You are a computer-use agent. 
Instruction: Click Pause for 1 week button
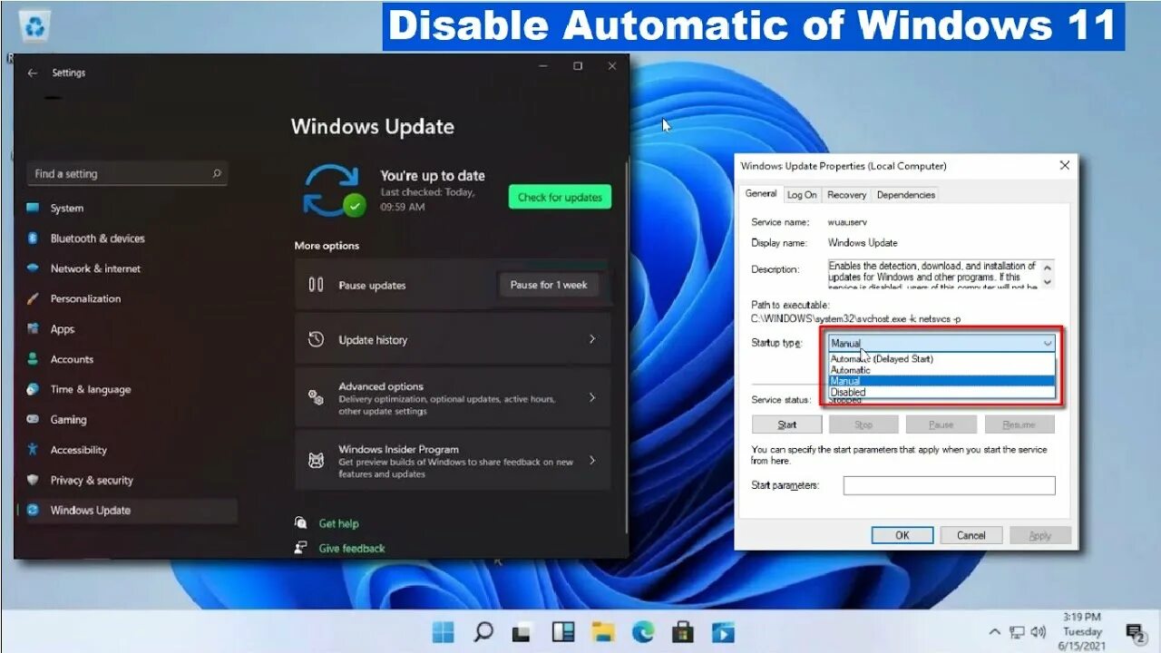549,285
